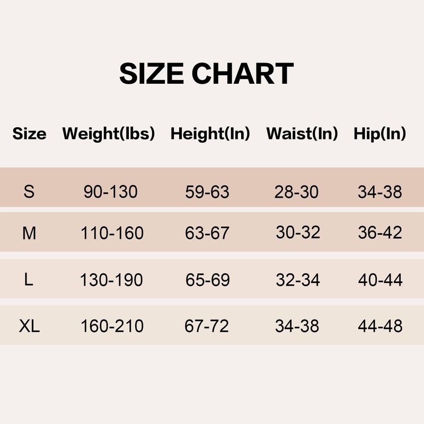Click the 59-63 height value

coord(207,192)
